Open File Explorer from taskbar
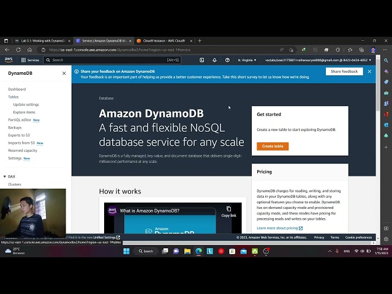 click(187, 251)
